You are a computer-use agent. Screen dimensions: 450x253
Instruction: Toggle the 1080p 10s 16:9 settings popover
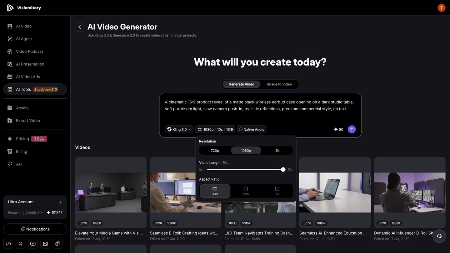215,129
